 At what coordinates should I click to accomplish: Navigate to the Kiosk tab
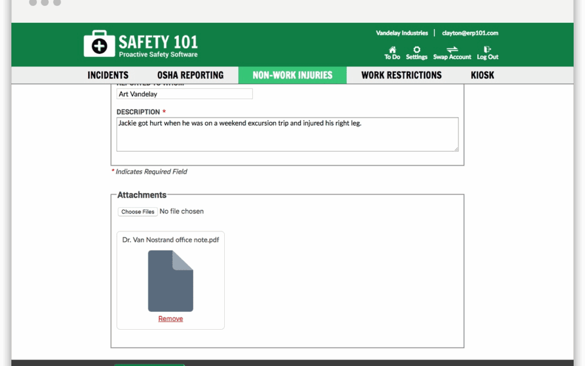coord(482,75)
